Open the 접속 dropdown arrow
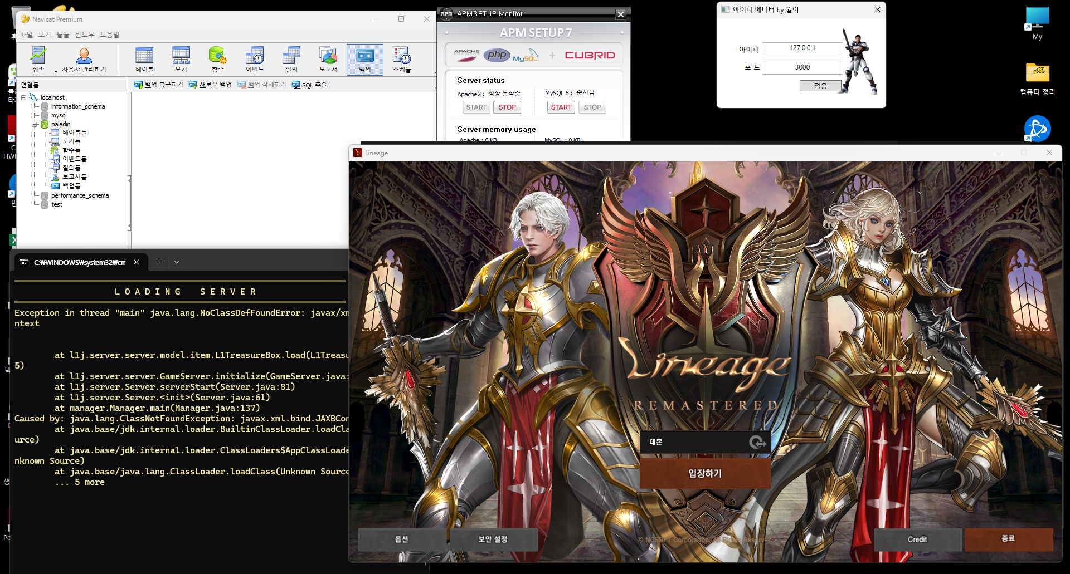Viewport: 1070px width, 574px height. click(56, 71)
